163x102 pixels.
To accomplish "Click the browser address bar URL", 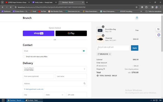I will [51, 7].
